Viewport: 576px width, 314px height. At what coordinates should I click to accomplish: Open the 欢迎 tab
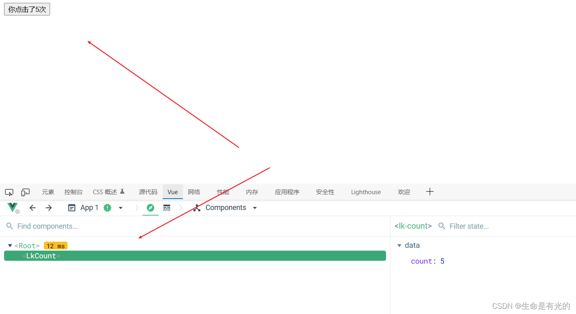click(404, 192)
